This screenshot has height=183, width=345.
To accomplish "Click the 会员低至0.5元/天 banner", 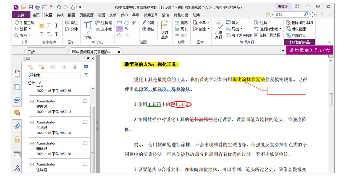I will point(309,50).
